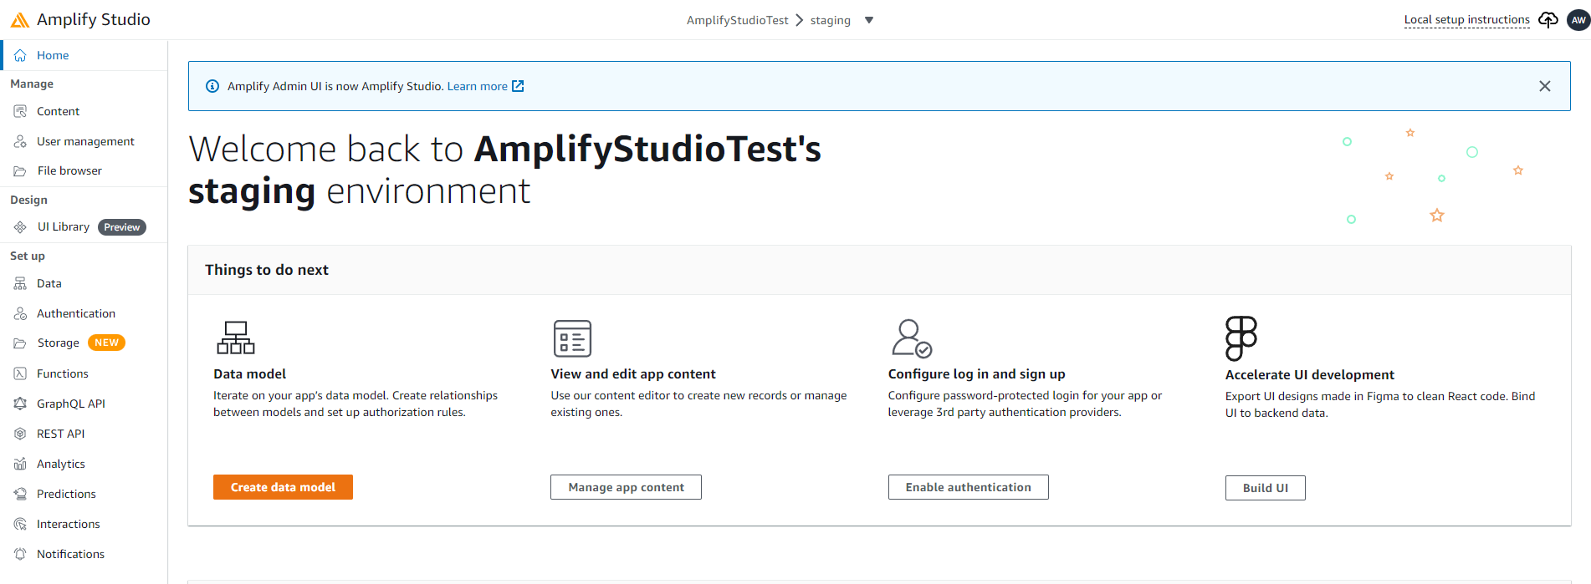
Task: Click Manage app content button
Action: click(626, 487)
